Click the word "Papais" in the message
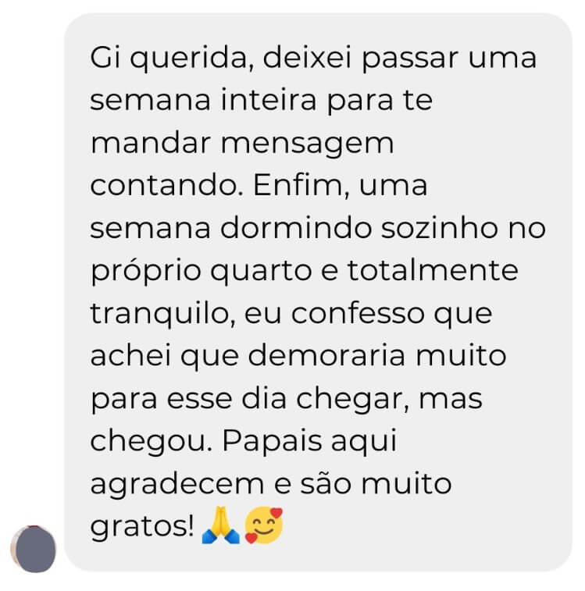This screenshot has width=585, height=591. 272,441
